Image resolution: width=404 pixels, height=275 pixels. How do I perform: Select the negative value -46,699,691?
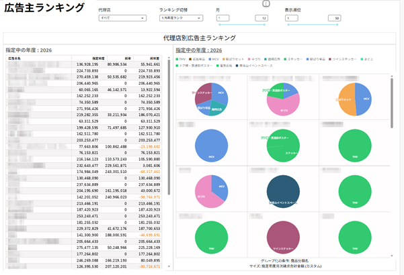click(149, 235)
